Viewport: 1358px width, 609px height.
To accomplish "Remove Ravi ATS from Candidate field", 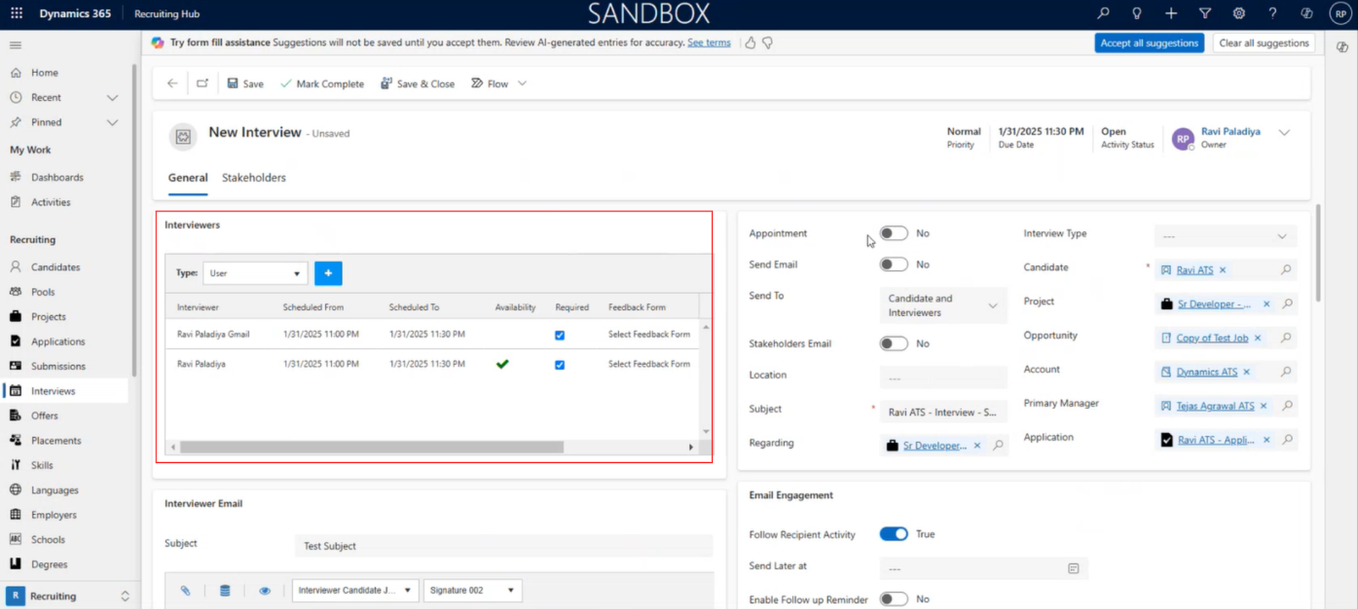I will (1222, 270).
